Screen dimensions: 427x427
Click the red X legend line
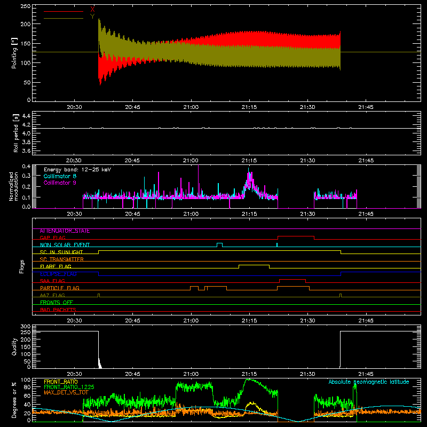pyautogui.click(x=64, y=11)
